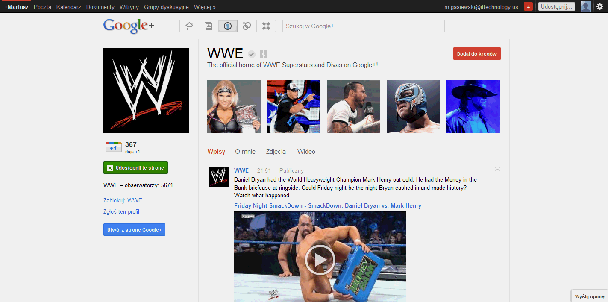The width and height of the screenshot is (608, 302).
Task: Open the Udostępnij share box in top bar
Action: pos(557,6)
